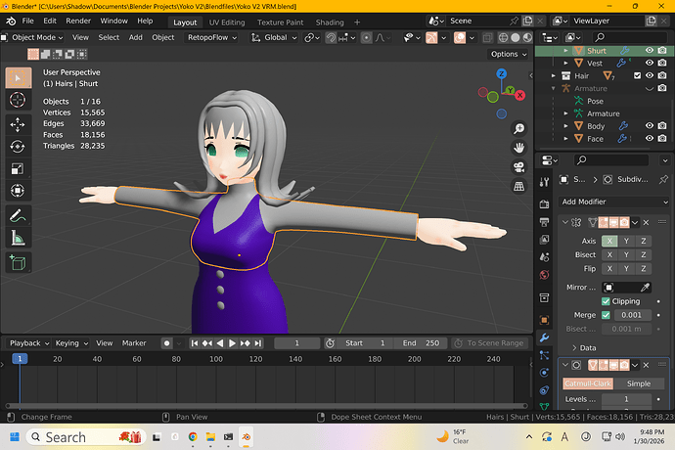The height and width of the screenshot is (450, 675).
Task: Disable the Merge checkbox
Action: click(x=606, y=315)
